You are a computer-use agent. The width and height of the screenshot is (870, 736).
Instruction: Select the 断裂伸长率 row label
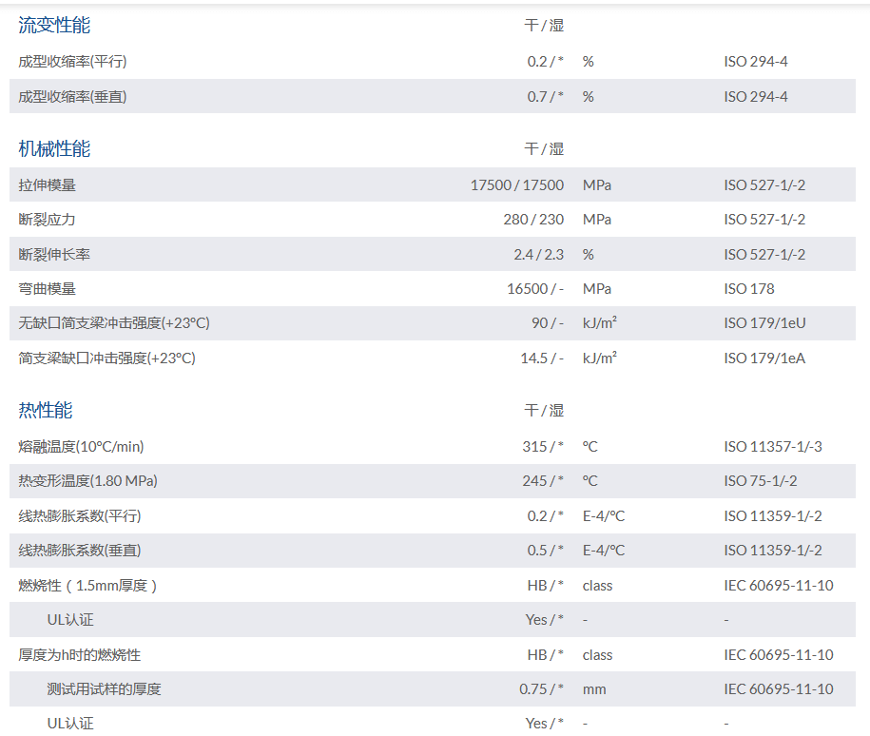pyautogui.click(x=54, y=255)
